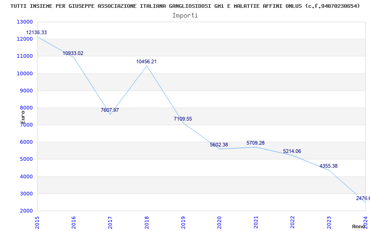The height and width of the screenshot is (231, 370).
Task: Click y-axis tick 6000
Action: [26, 142]
